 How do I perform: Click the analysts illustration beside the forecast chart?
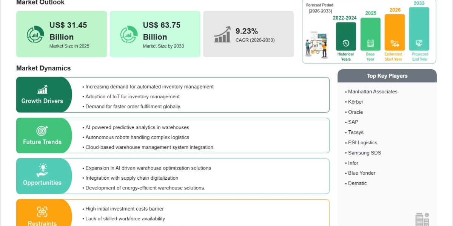point(317,44)
